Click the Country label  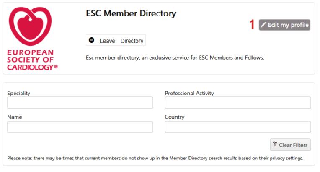click(x=175, y=117)
